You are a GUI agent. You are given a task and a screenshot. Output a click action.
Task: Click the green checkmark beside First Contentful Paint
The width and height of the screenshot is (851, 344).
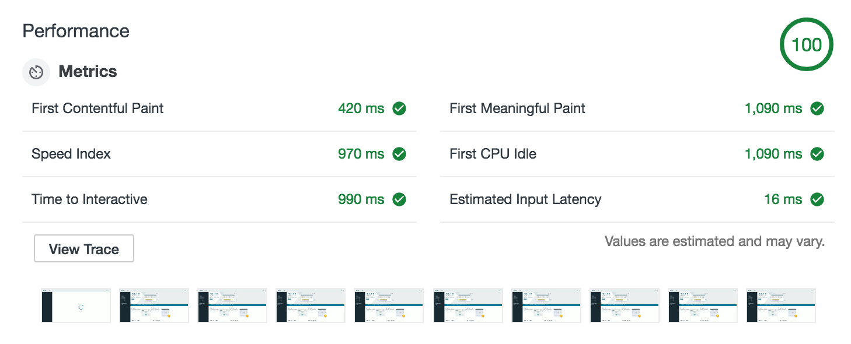click(399, 108)
